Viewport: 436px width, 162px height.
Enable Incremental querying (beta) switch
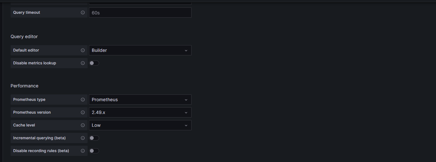[94, 138]
